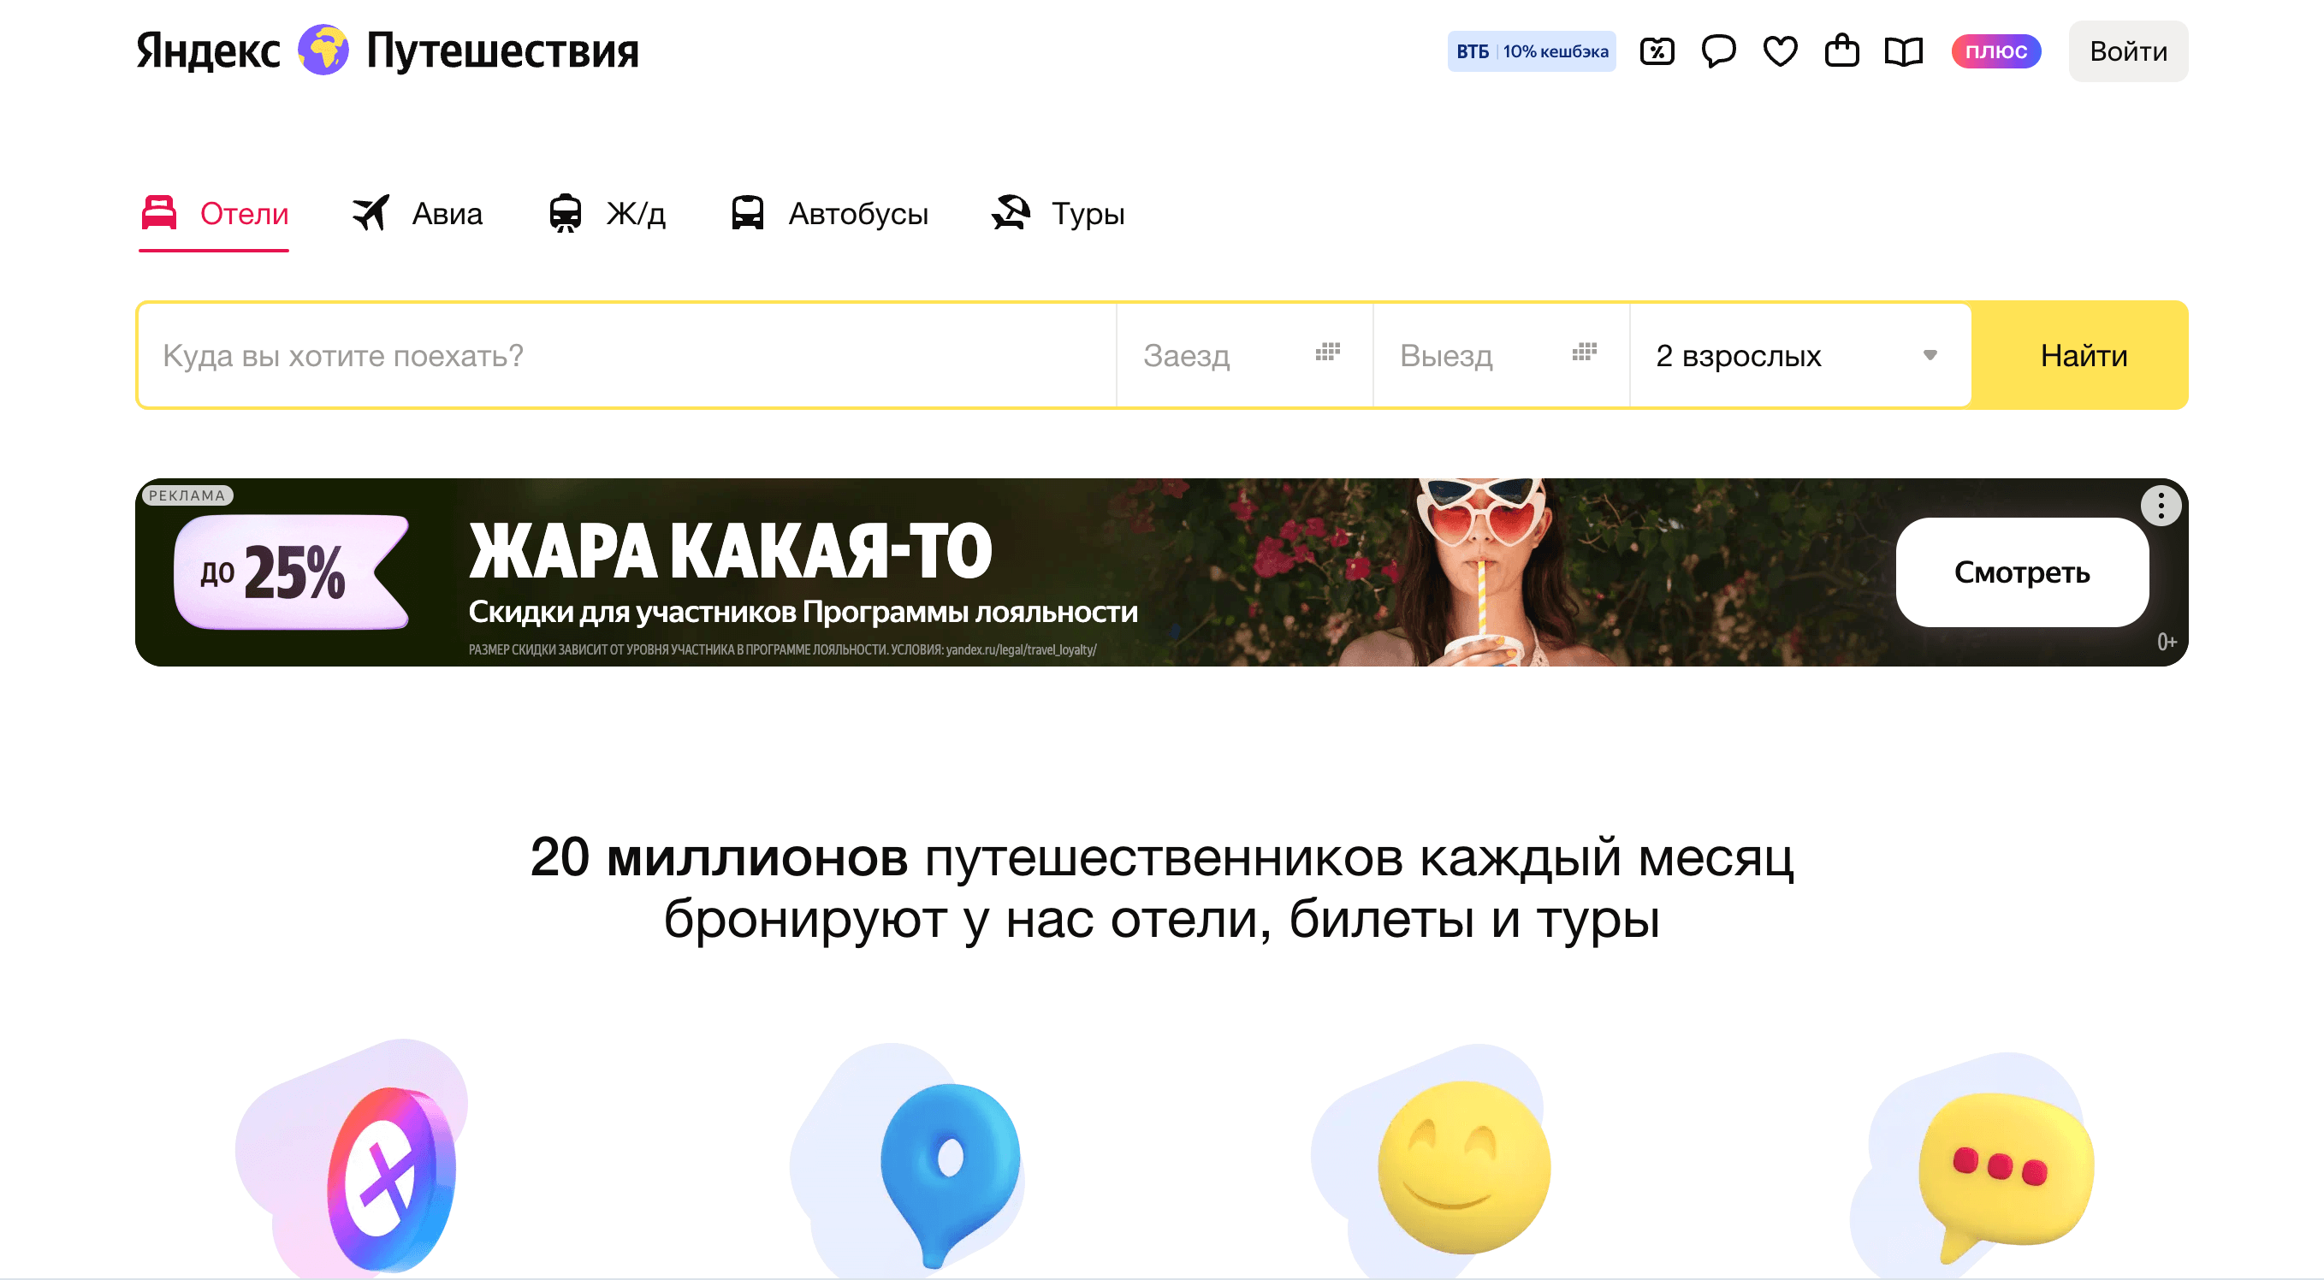2324x1280 pixels.
Task: Expand the '2 взрослых' guests dropdown
Action: pos(1799,355)
